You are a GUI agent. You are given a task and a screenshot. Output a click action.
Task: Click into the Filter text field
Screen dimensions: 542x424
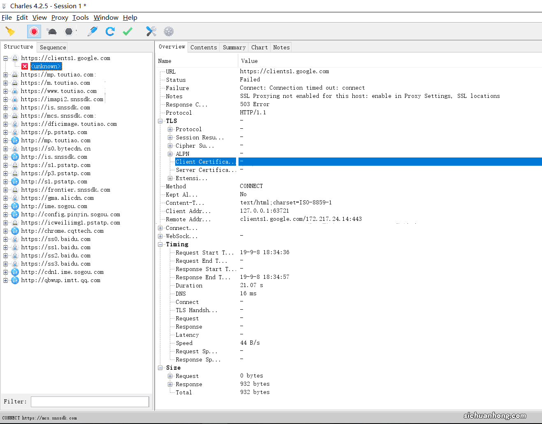(x=90, y=401)
